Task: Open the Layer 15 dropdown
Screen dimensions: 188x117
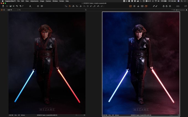Action: pyautogui.click(x=13, y=10)
